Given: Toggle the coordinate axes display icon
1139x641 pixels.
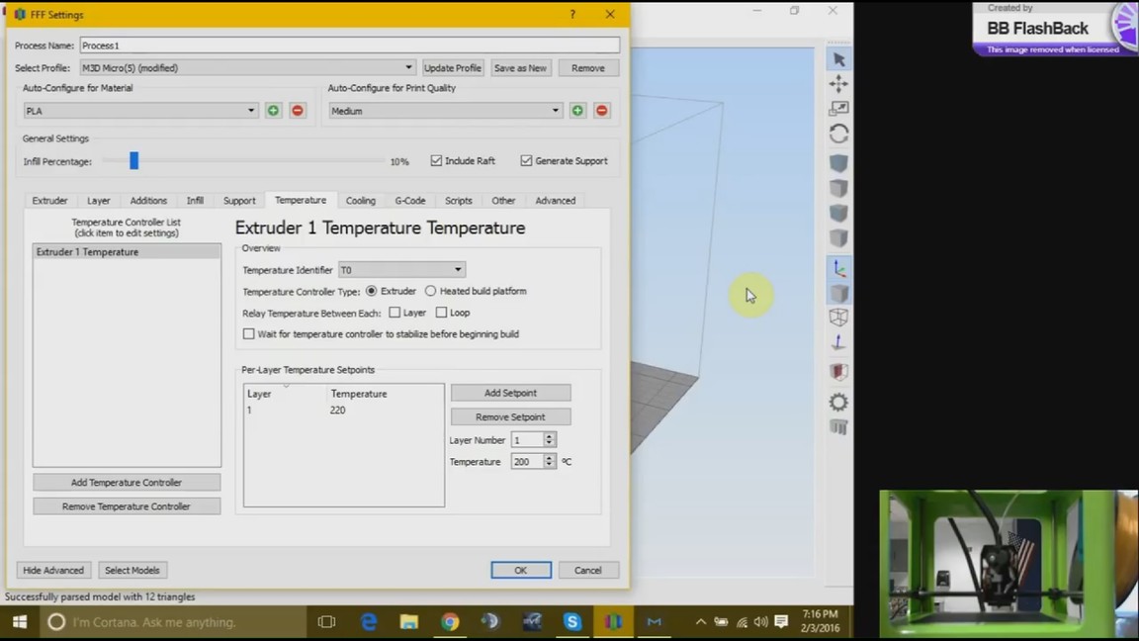Looking at the screenshot, I should click(x=838, y=268).
